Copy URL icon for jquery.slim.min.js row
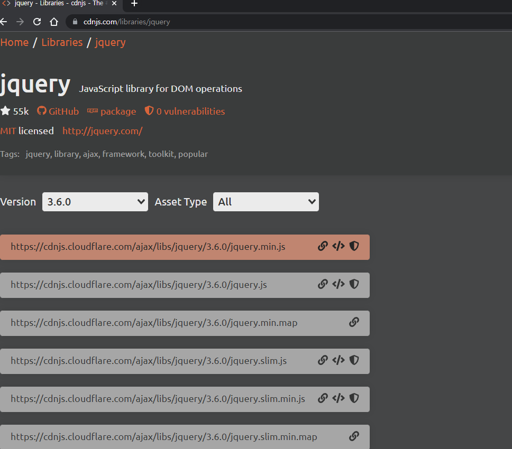 [323, 398]
